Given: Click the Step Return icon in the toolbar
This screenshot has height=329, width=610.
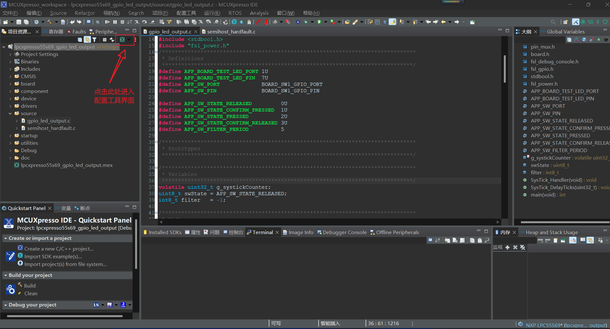Looking at the screenshot, I should pyautogui.click(x=152, y=22).
